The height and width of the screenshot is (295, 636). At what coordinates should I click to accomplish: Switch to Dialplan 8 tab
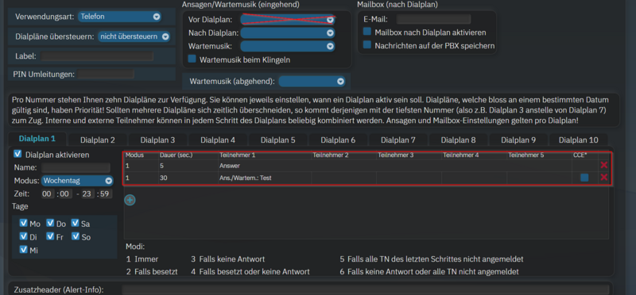[459, 140]
